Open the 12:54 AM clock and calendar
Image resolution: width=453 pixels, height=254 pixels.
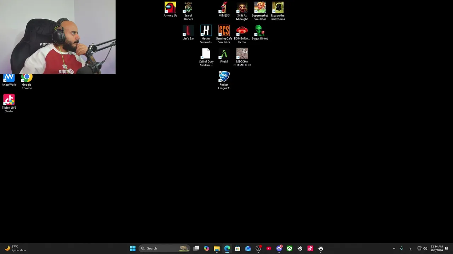click(x=436, y=248)
